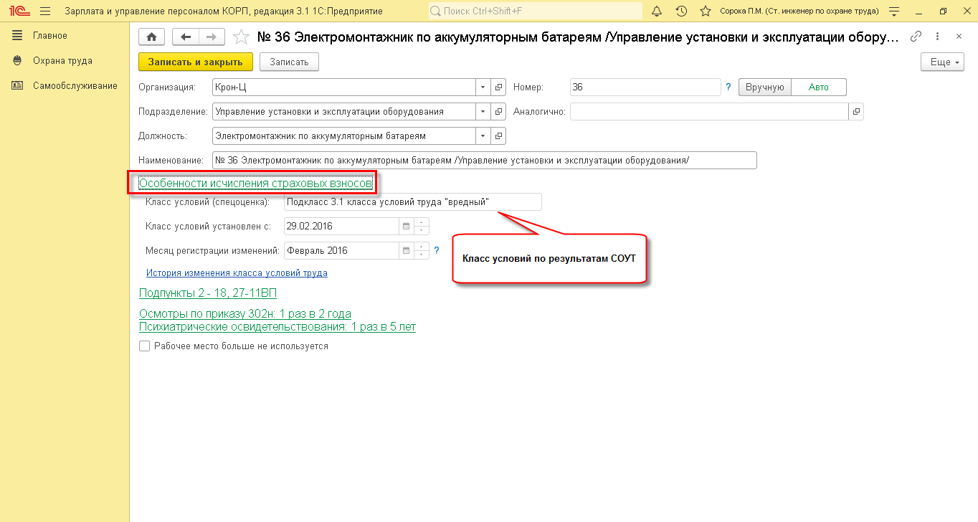Expand the Должность dropdown list

484,136
